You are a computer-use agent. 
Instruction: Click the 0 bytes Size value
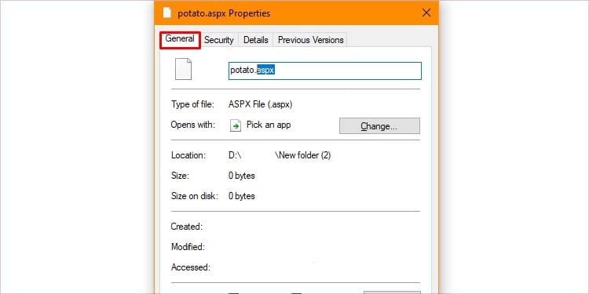(242, 176)
